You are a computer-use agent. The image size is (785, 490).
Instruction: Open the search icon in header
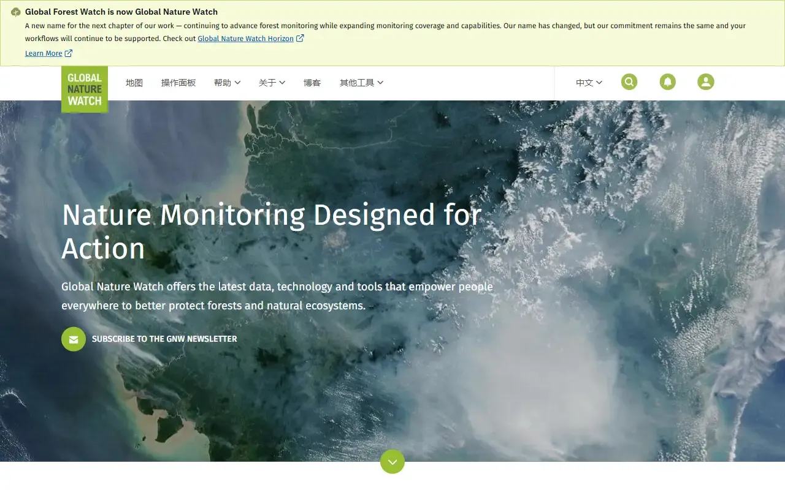629,82
